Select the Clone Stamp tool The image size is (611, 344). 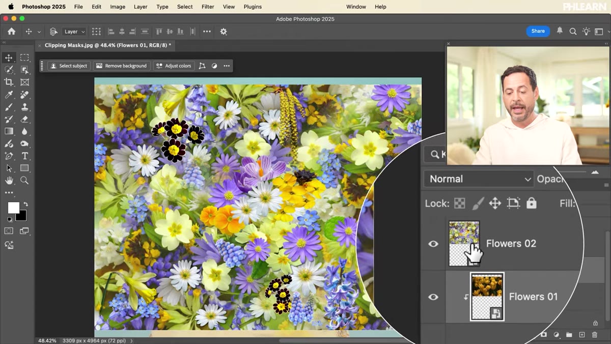[x=24, y=107]
